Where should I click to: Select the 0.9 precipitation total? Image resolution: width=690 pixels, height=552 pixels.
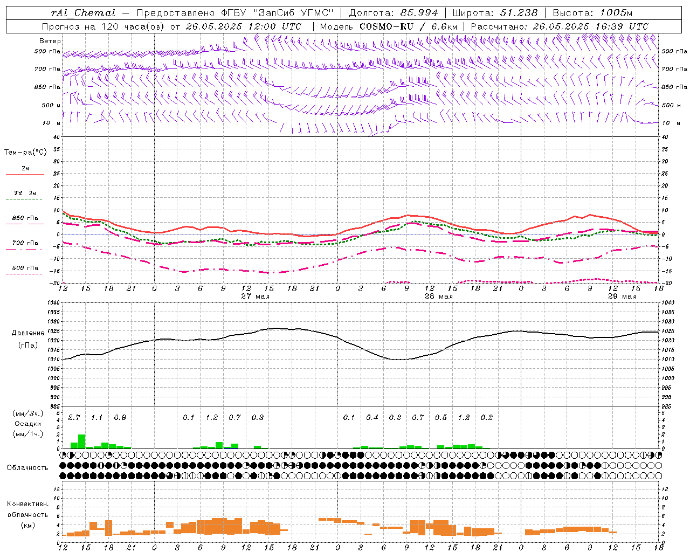click(120, 417)
